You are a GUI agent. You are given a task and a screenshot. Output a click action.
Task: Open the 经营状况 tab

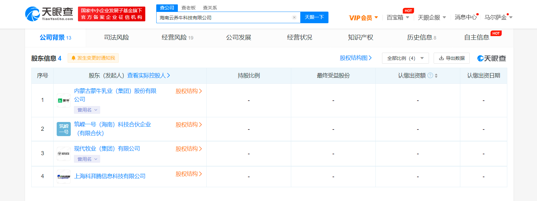(300, 38)
